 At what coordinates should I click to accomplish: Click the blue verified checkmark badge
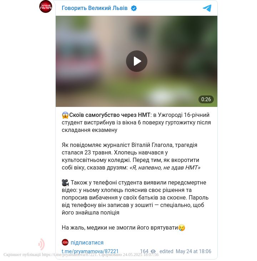pyautogui.click(x=134, y=8)
